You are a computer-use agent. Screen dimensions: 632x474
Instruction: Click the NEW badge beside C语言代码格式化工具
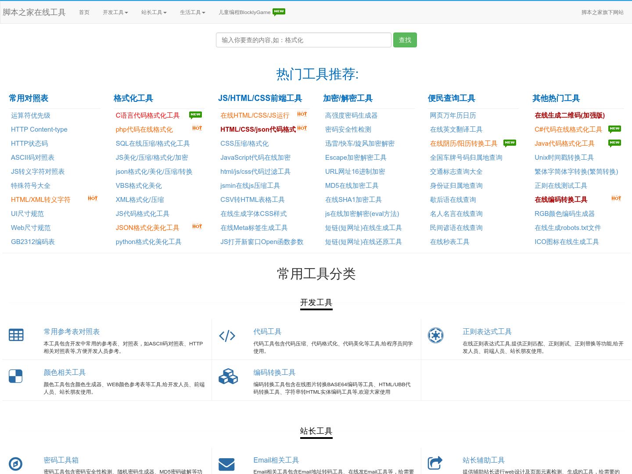point(195,115)
